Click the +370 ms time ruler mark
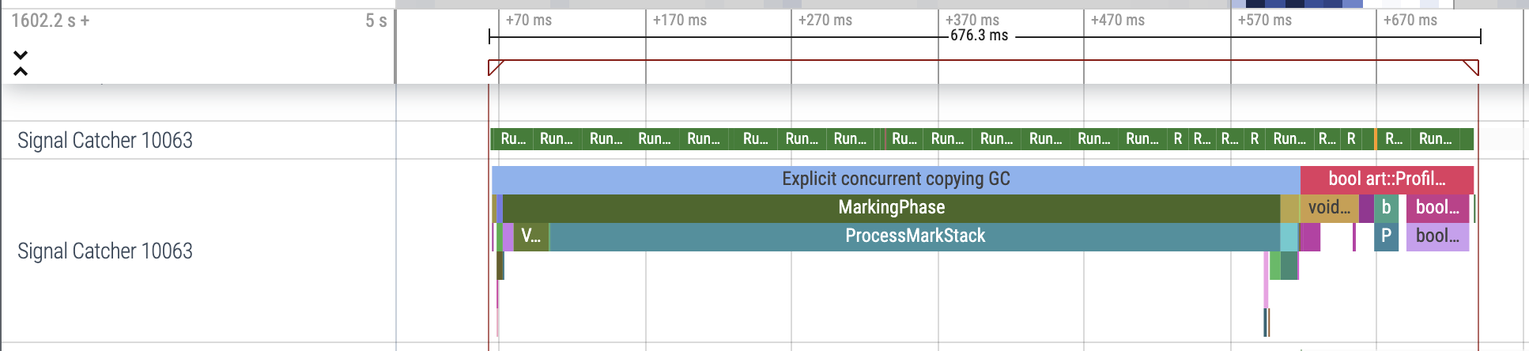The height and width of the screenshot is (351, 1529). pos(972,21)
